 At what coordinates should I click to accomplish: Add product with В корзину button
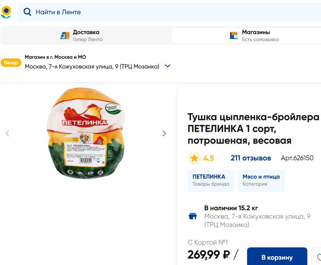pyautogui.click(x=277, y=257)
